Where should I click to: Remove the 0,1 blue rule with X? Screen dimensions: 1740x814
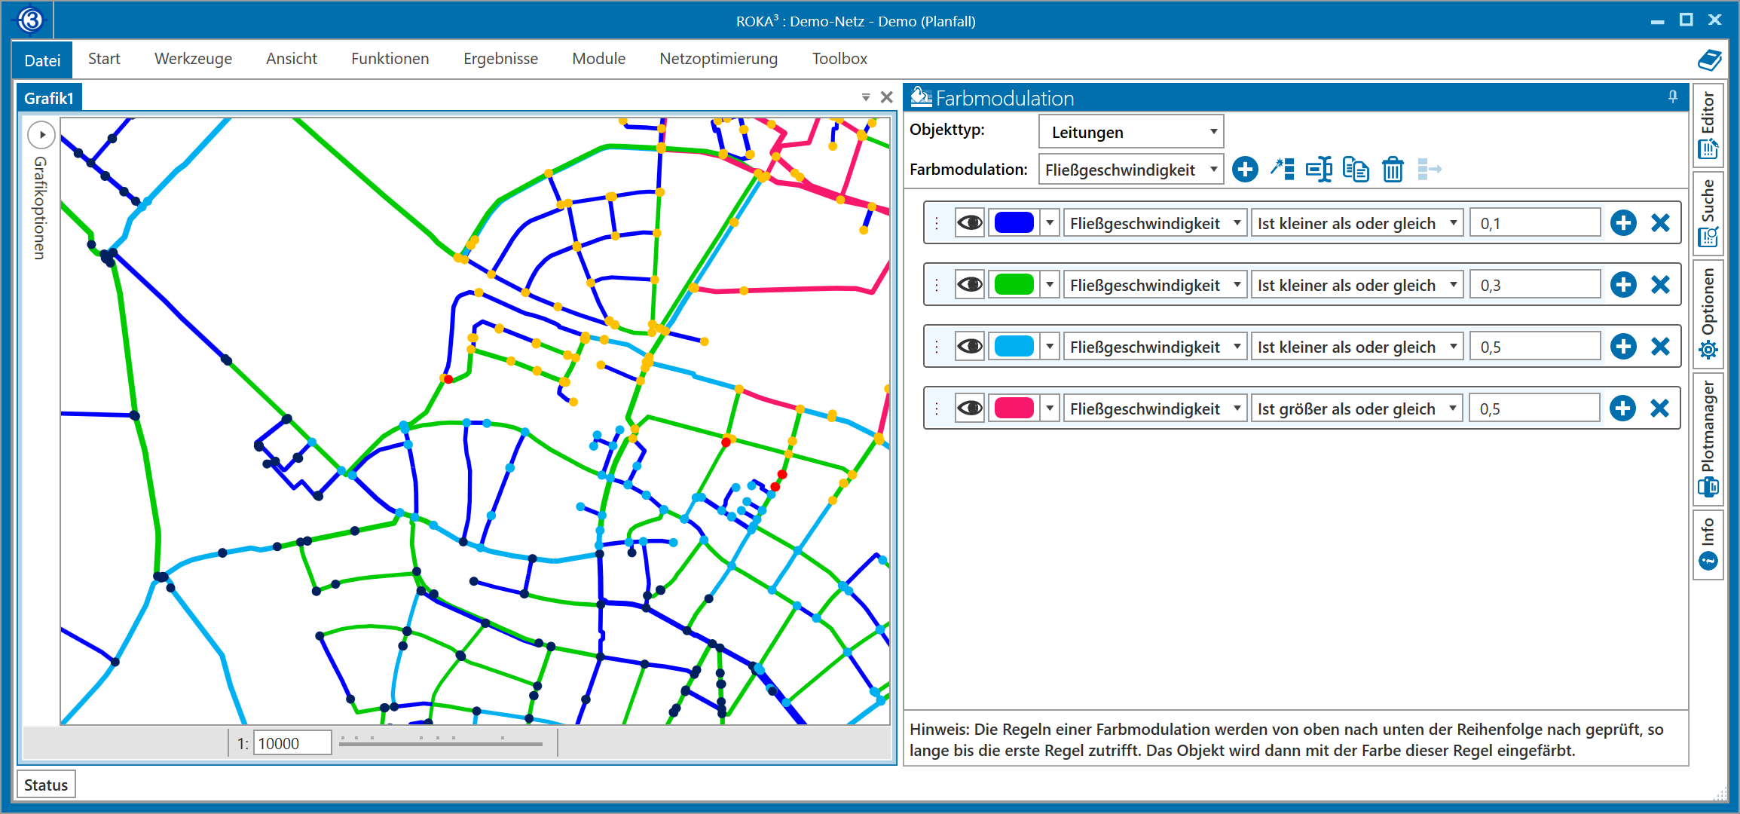[x=1660, y=223]
